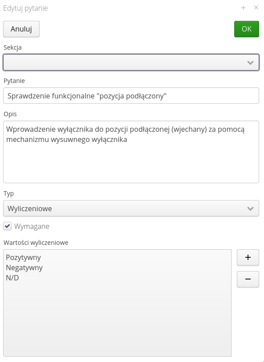Viewport: 264px width, 362px height.
Task: Select the N/D enumeration value
Action: point(12,278)
